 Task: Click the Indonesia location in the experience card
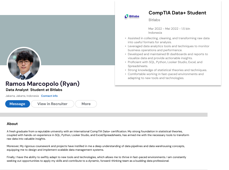click(x=155, y=32)
